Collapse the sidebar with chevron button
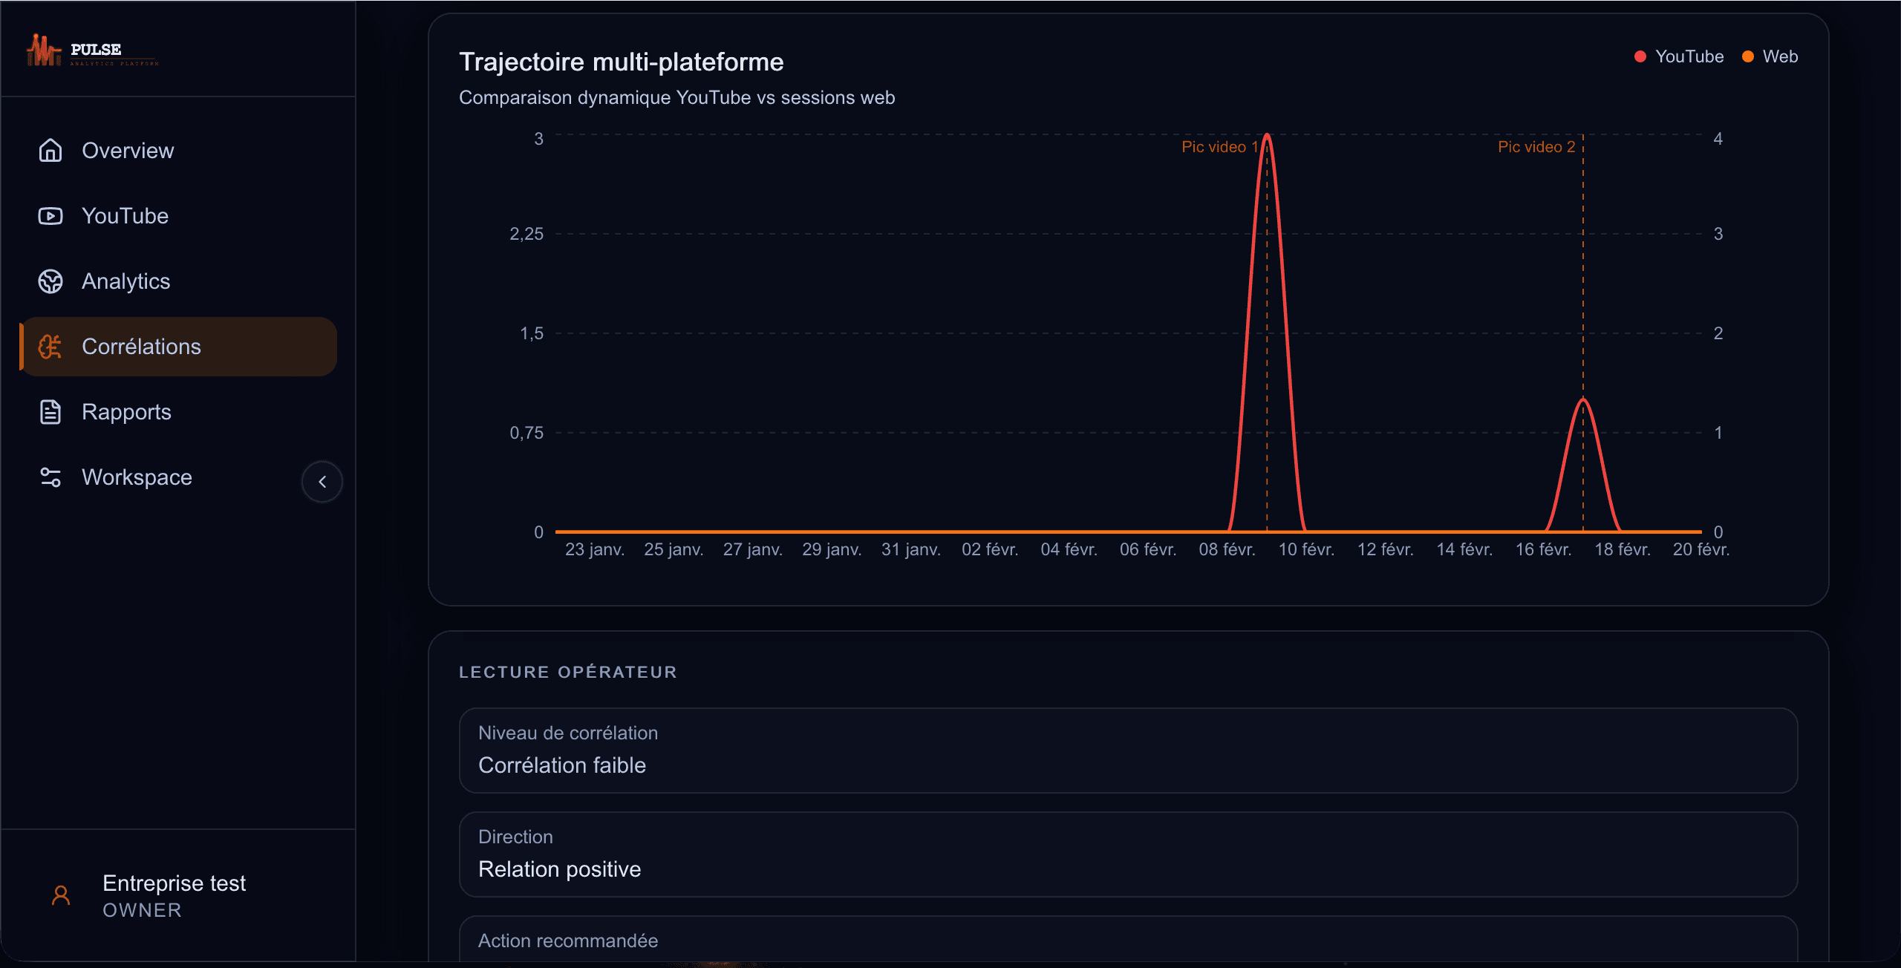This screenshot has height=968, width=1901. (322, 482)
